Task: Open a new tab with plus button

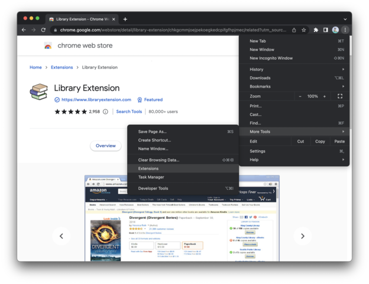Action: (x=125, y=20)
